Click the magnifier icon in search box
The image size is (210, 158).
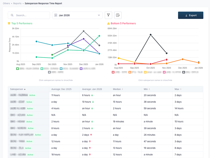click(12, 15)
